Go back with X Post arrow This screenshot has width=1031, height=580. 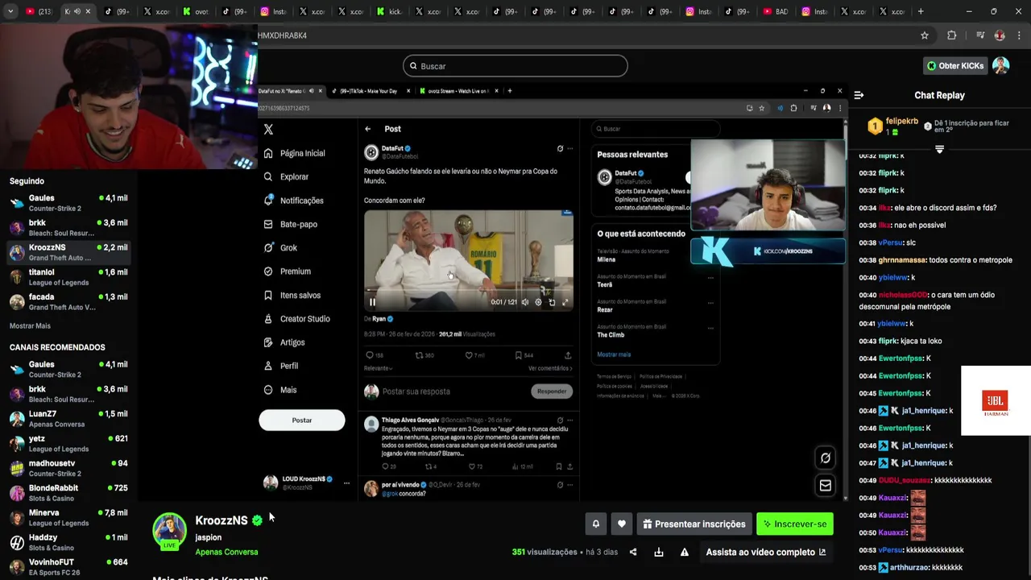(368, 129)
